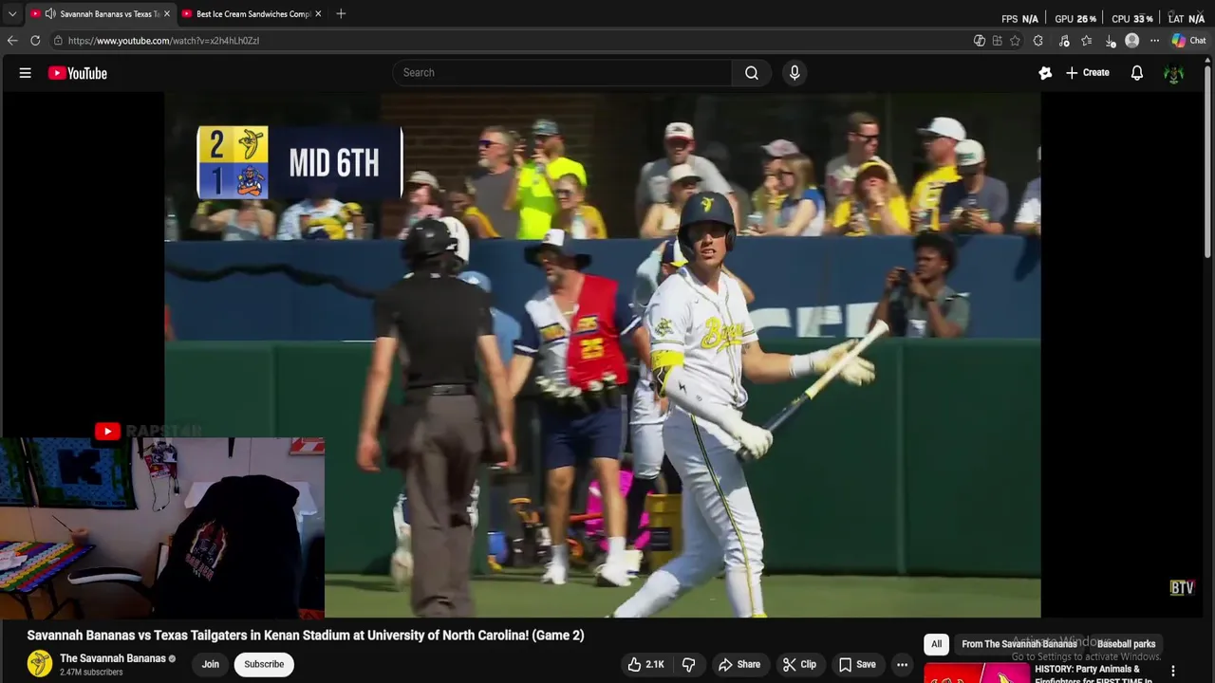Click the search magnifier button
Viewport: 1215px width, 683px height.
751,73
